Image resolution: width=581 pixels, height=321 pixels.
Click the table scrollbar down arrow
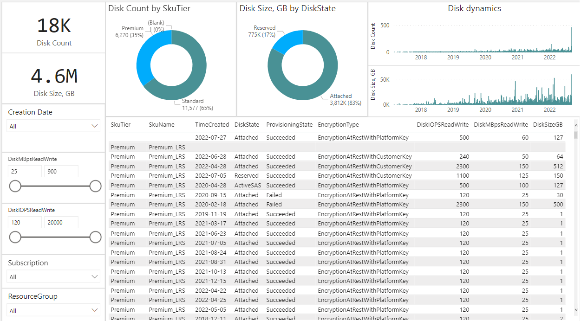(576, 310)
